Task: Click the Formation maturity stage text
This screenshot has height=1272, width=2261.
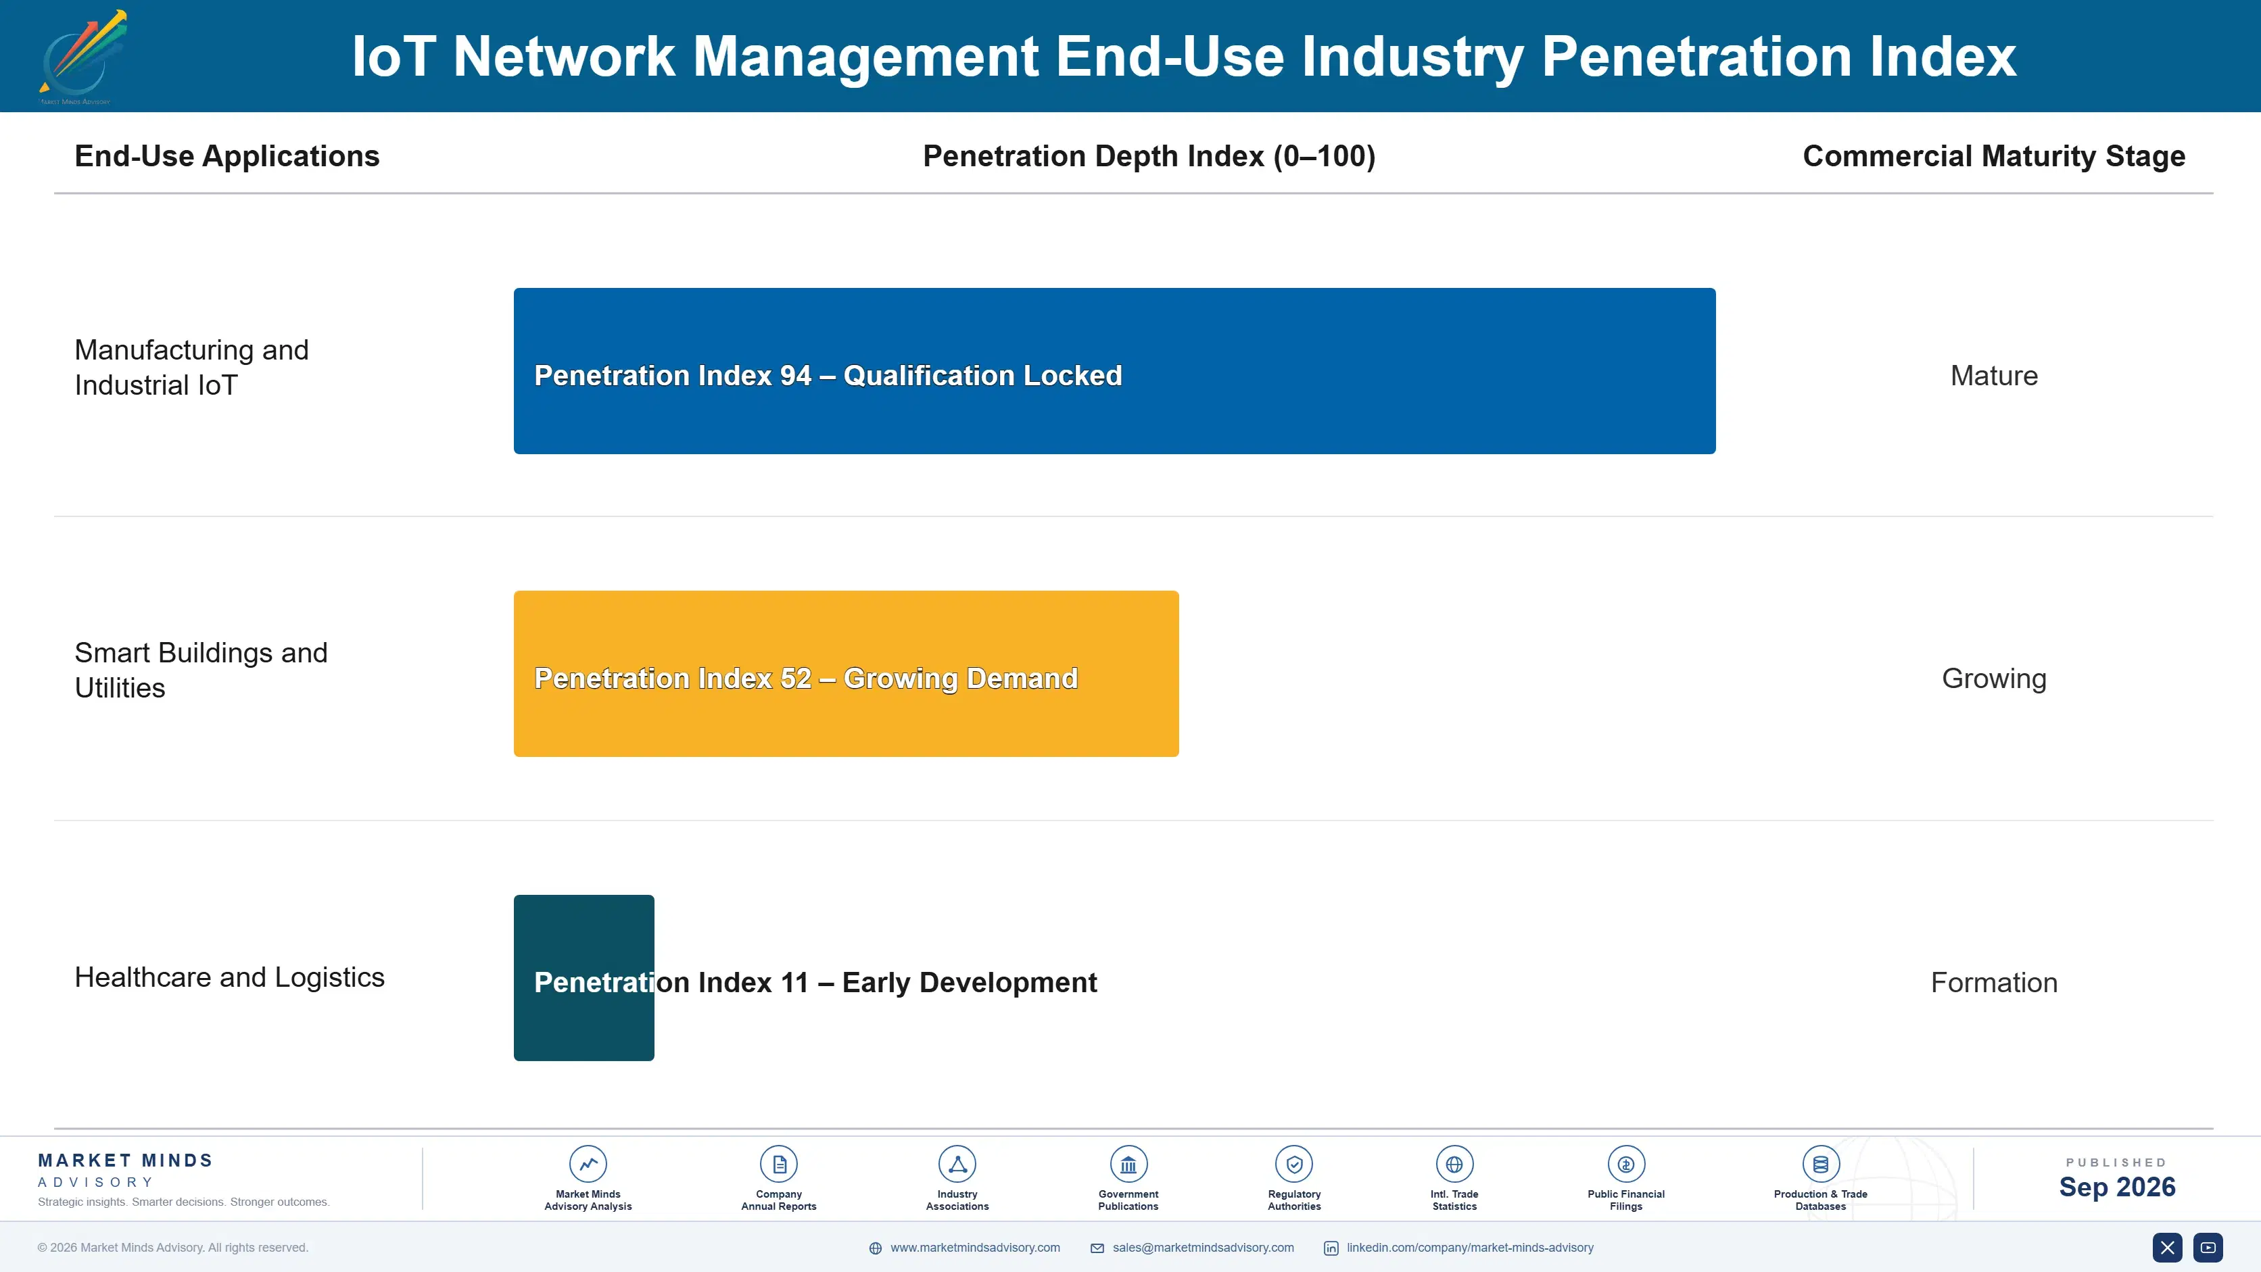Action: [x=1993, y=983]
